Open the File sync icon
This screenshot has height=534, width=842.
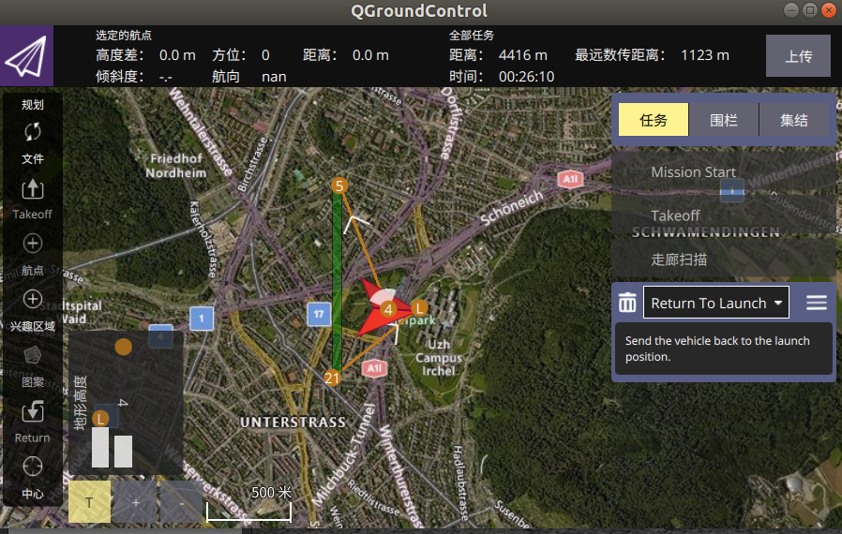[x=33, y=132]
